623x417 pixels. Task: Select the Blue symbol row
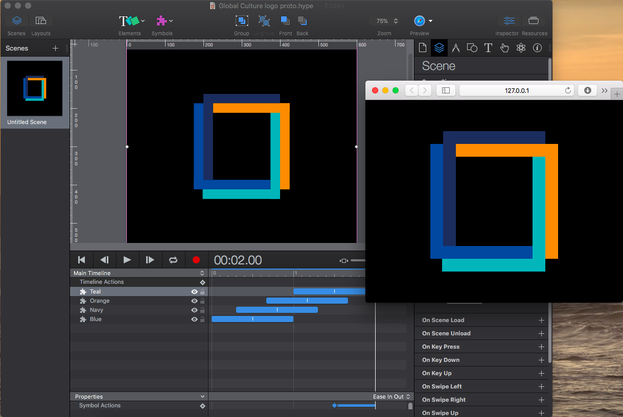tap(139, 320)
